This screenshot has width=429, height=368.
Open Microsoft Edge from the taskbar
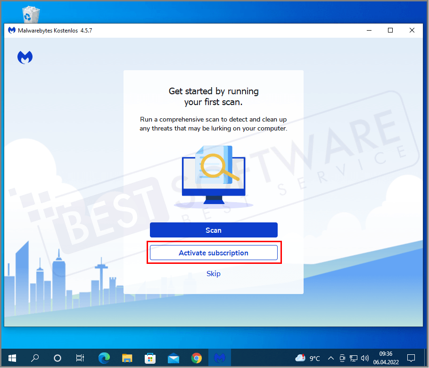(x=104, y=358)
